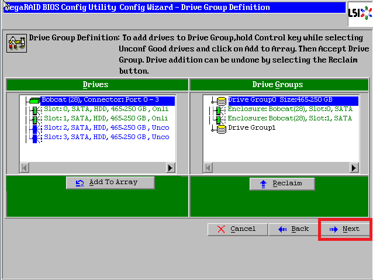The width and height of the screenshot is (373, 280).
Task: Select Slot 2 unconfigured SATA drive
Action: [106, 127]
